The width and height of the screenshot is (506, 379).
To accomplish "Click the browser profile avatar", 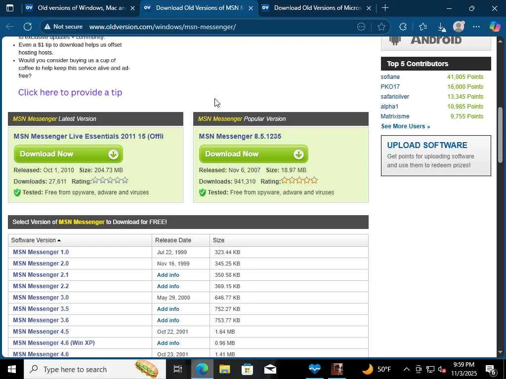I will (459, 27).
